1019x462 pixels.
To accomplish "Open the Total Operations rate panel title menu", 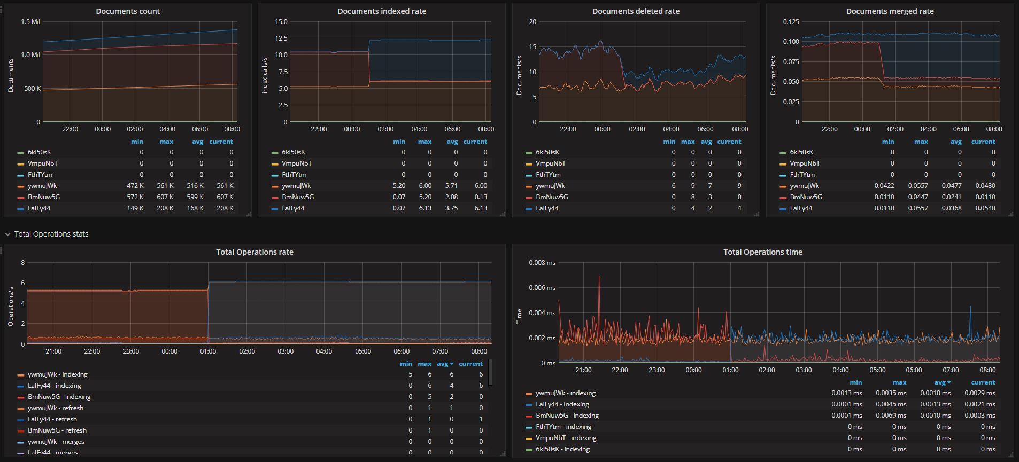I will [x=254, y=252].
